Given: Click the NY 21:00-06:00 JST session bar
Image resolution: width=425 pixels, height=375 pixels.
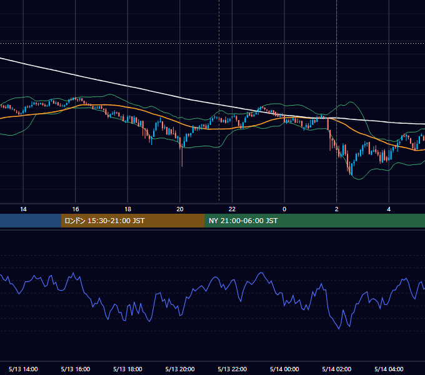Looking at the screenshot, I should point(314,221).
